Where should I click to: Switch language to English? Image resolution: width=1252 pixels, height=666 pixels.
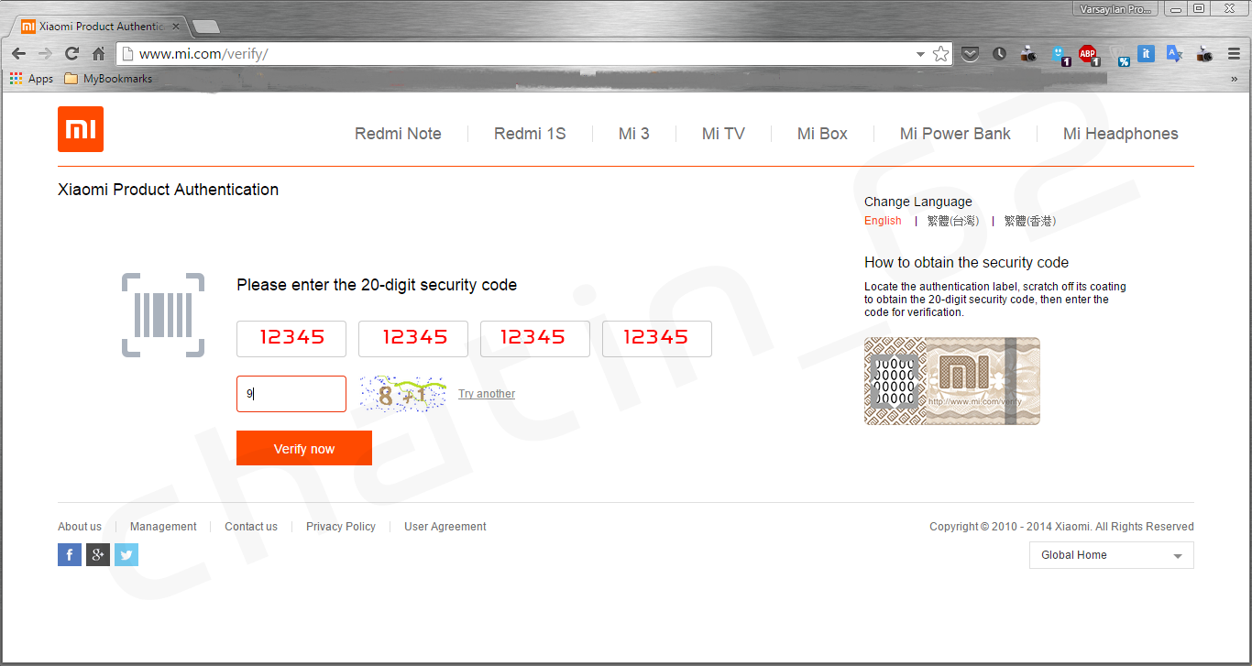click(883, 221)
